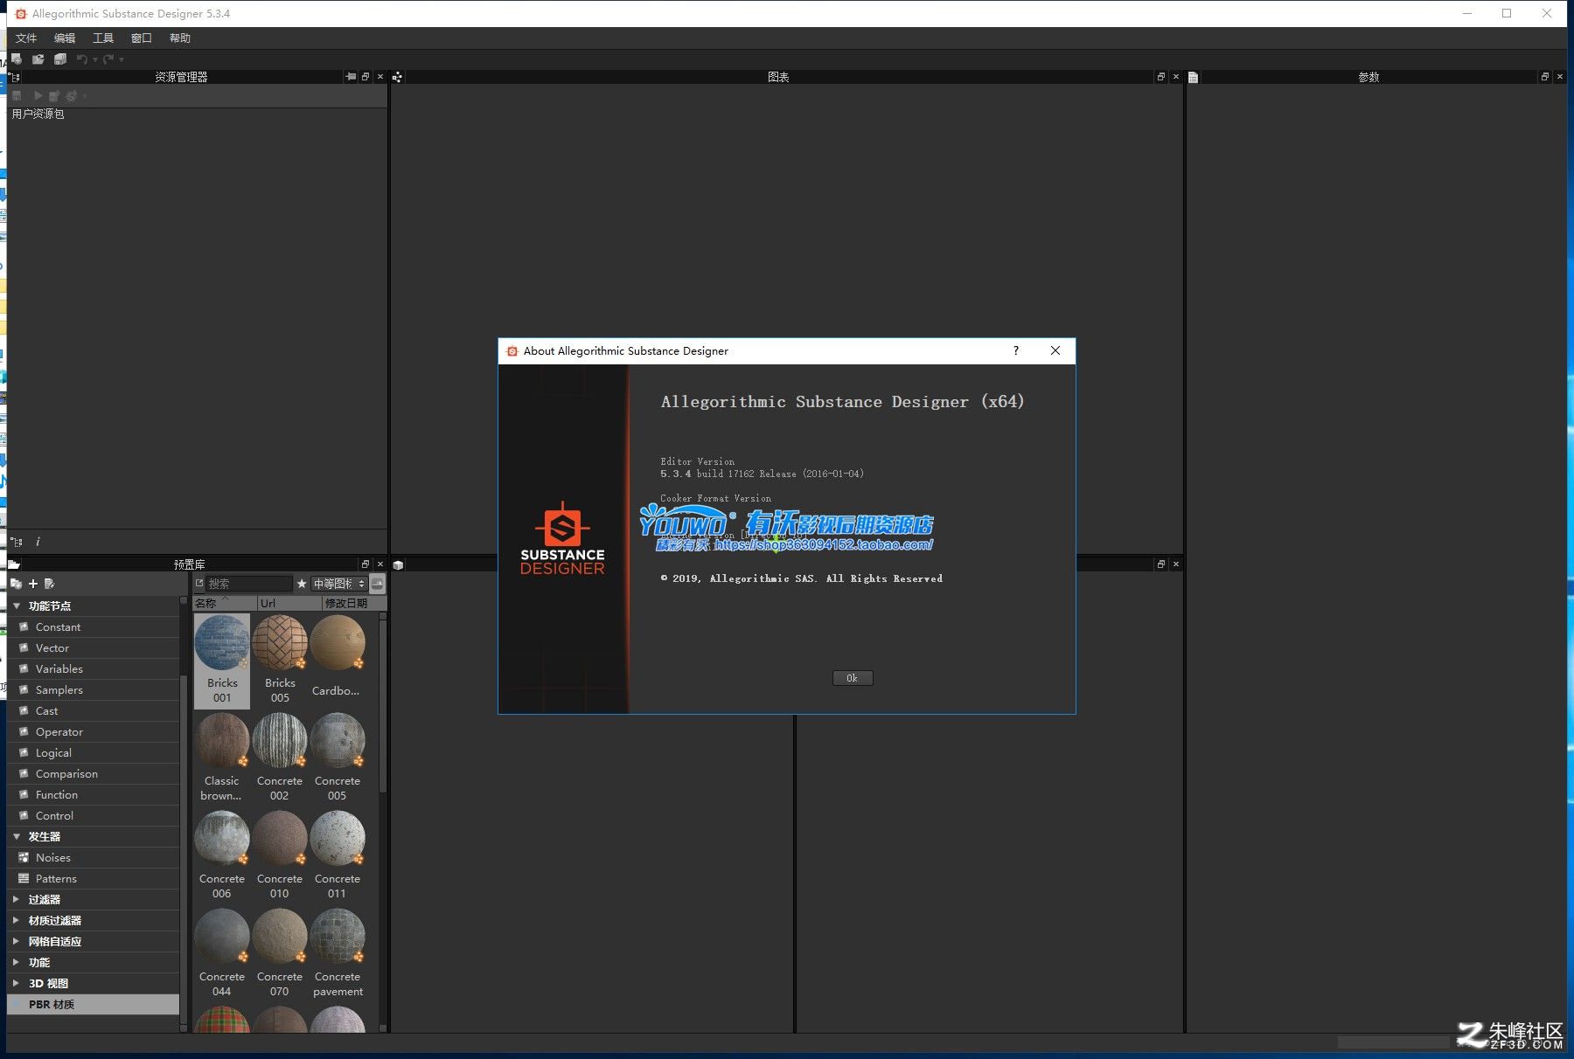The image size is (1574, 1059).
Task: Float the 资源管理器 panel
Action: click(366, 77)
